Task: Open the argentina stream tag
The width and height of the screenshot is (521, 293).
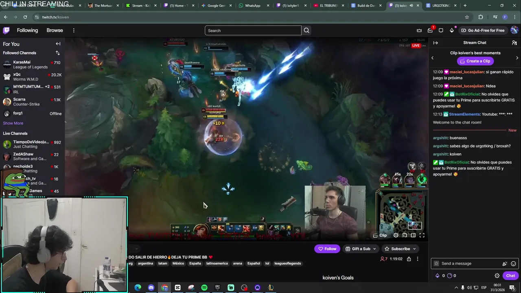Action: point(145,263)
